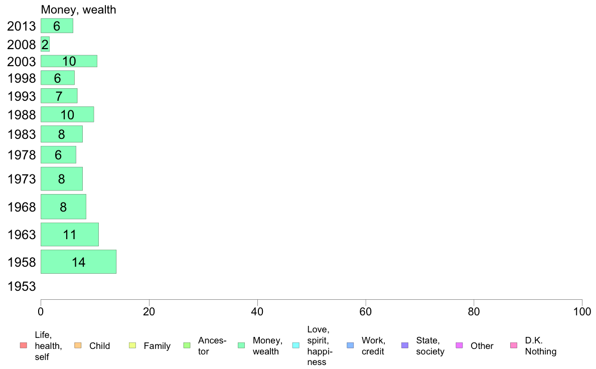596x369 pixels.
Task: Click the 100 axis tick label
Action: 582,312
